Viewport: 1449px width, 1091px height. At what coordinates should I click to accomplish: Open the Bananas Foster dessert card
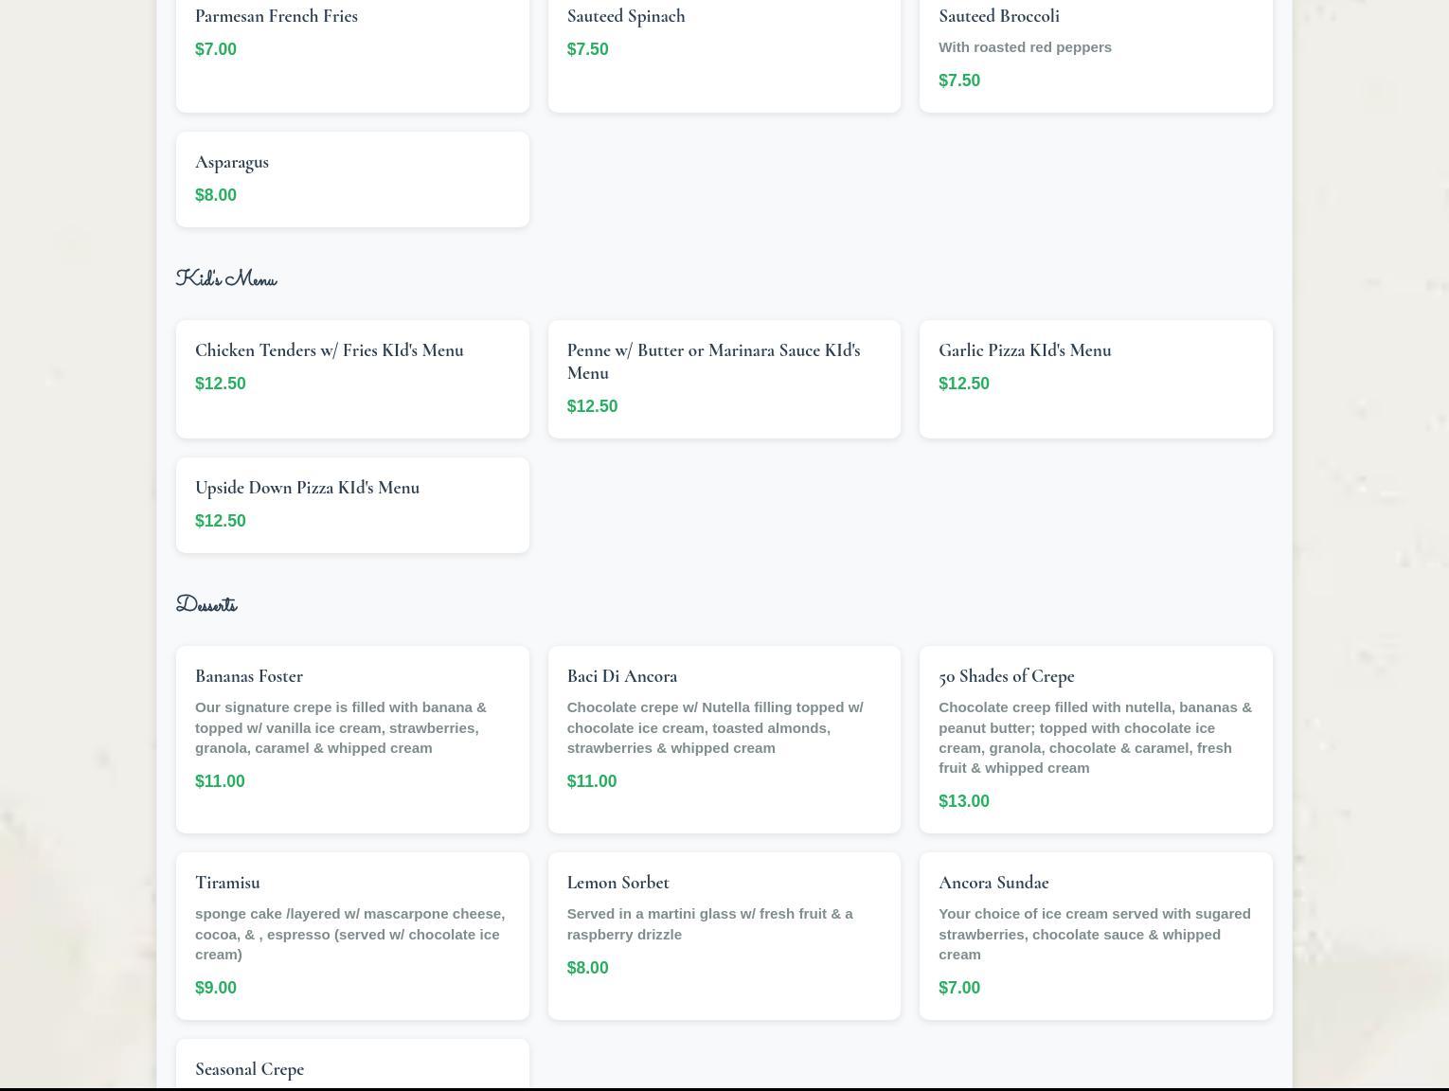pyautogui.click(x=351, y=739)
